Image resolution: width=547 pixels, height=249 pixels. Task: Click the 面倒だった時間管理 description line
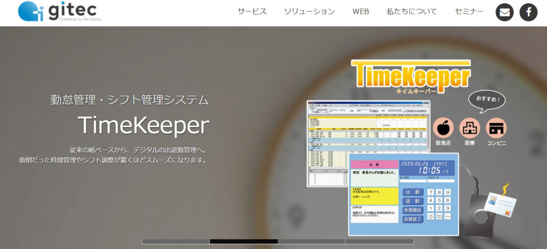tap(114, 160)
